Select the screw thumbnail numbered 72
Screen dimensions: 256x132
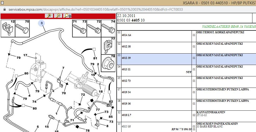tap(94, 28)
